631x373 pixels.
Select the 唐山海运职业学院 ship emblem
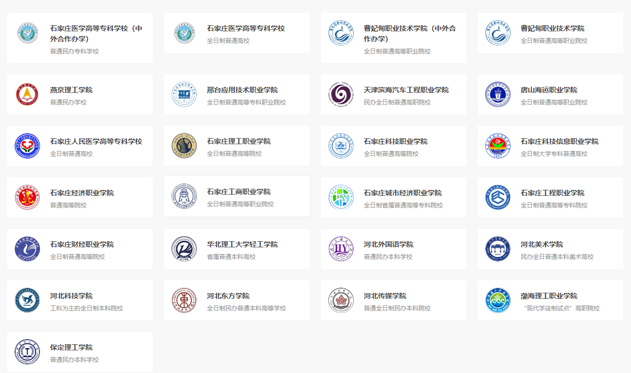tap(498, 95)
